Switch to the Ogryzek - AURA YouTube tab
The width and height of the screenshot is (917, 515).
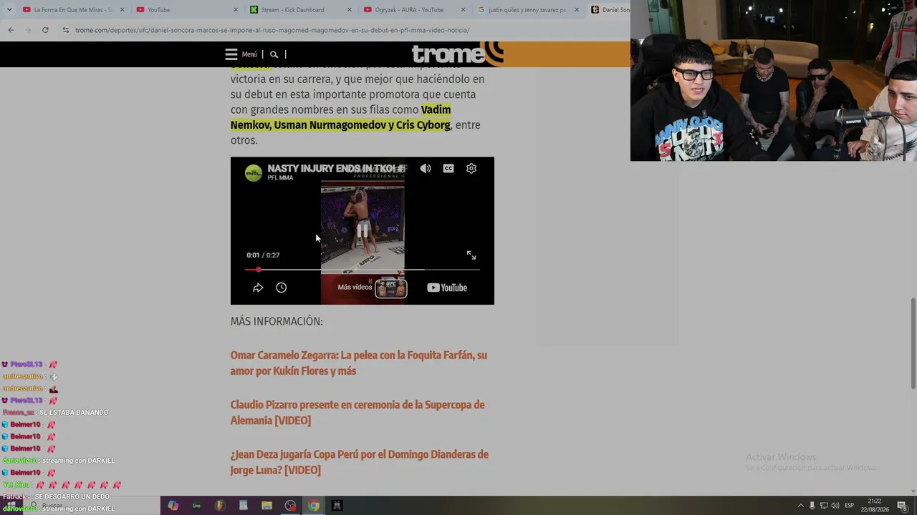coord(413,10)
